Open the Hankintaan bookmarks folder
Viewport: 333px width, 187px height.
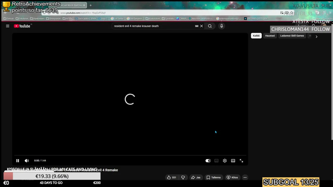click(x=37, y=19)
